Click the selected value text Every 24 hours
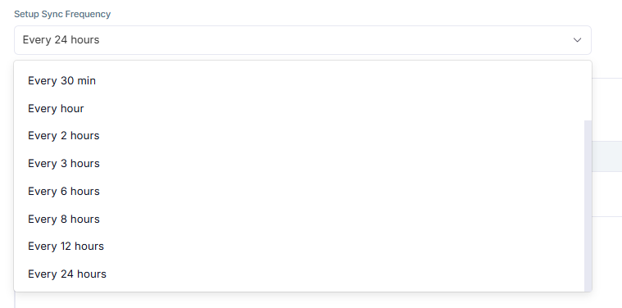This screenshot has width=622, height=308. pyautogui.click(x=61, y=40)
